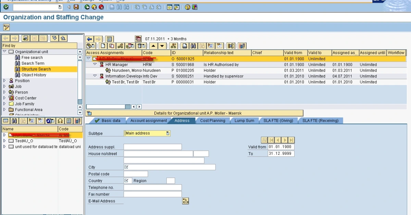Click the Valid from date field showing 01.01.1900
This screenshot has width=411, height=215.
click(x=281, y=147)
